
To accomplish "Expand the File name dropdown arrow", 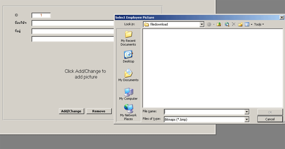I will tap(247, 112).
